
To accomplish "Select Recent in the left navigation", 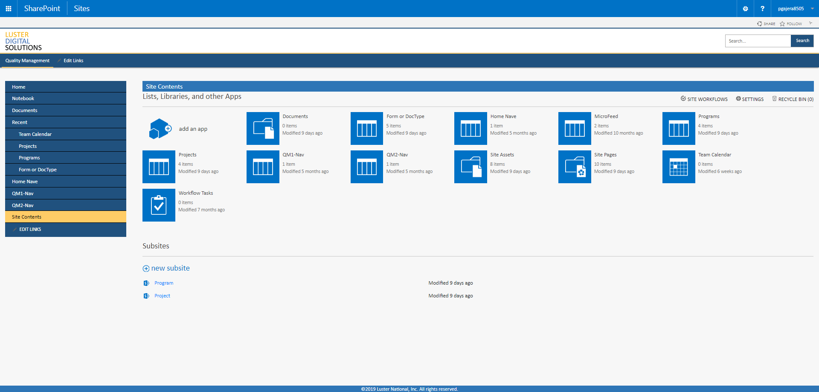I will [x=66, y=122].
